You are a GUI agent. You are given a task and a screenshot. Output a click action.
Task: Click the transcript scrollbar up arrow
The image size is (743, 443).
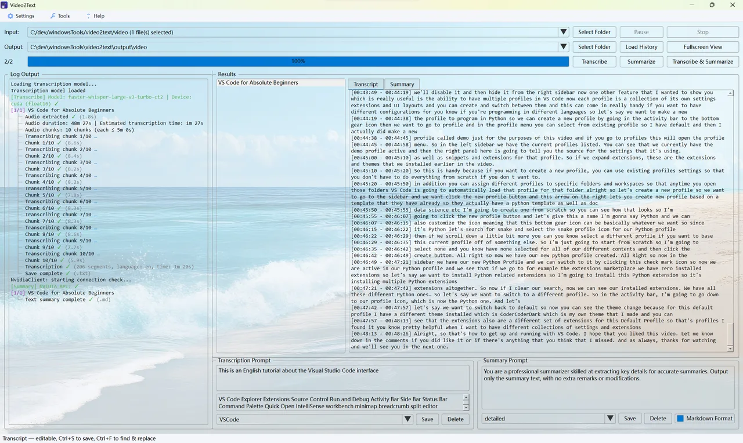[x=730, y=93]
